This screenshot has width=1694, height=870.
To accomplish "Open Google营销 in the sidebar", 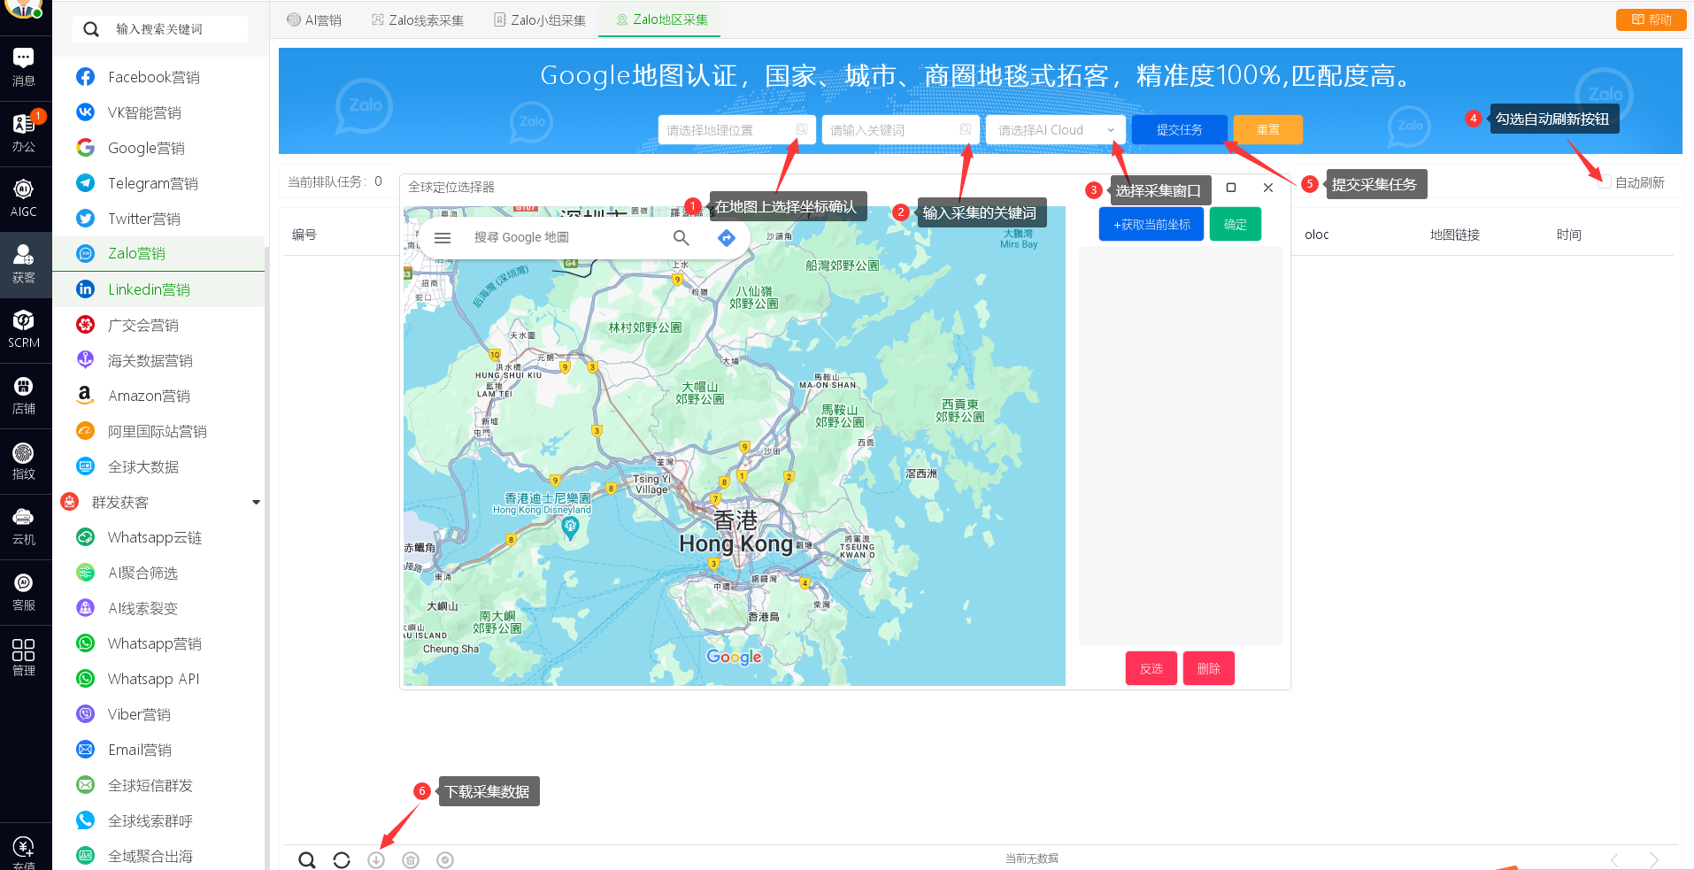I will (x=146, y=148).
